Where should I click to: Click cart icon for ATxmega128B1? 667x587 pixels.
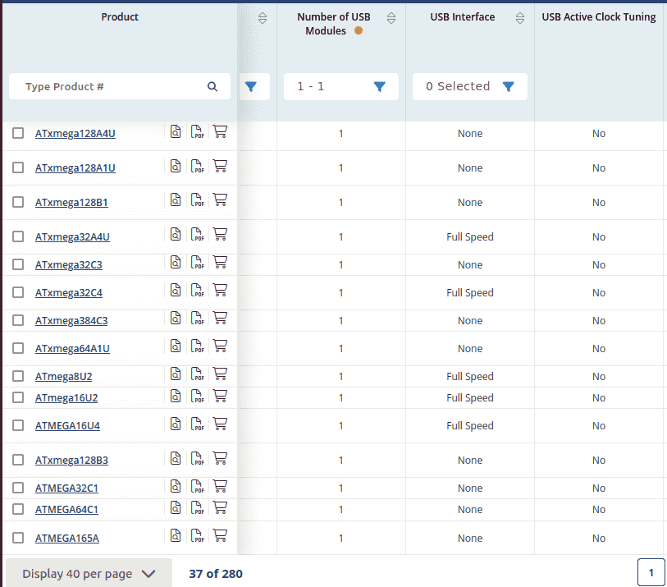(x=220, y=200)
